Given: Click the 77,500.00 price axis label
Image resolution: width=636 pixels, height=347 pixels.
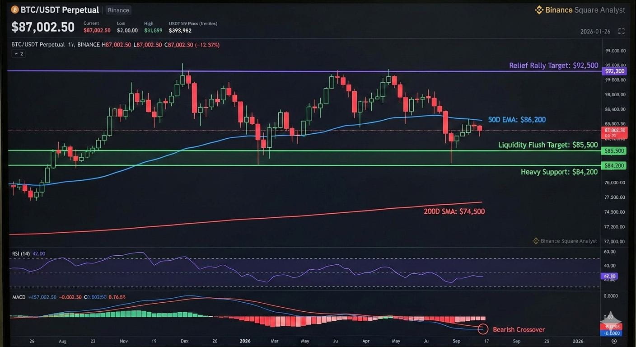Looking at the screenshot, I should pos(615,197).
